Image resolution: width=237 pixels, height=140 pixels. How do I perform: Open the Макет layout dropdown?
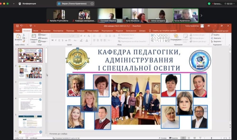tap(43, 35)
